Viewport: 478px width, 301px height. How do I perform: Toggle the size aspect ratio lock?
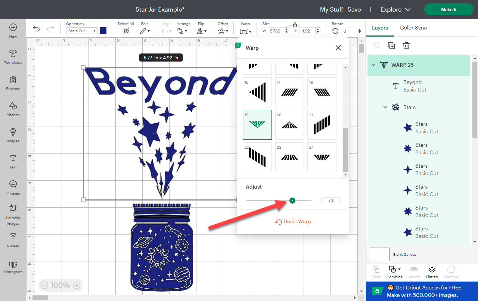pos(295,24)
